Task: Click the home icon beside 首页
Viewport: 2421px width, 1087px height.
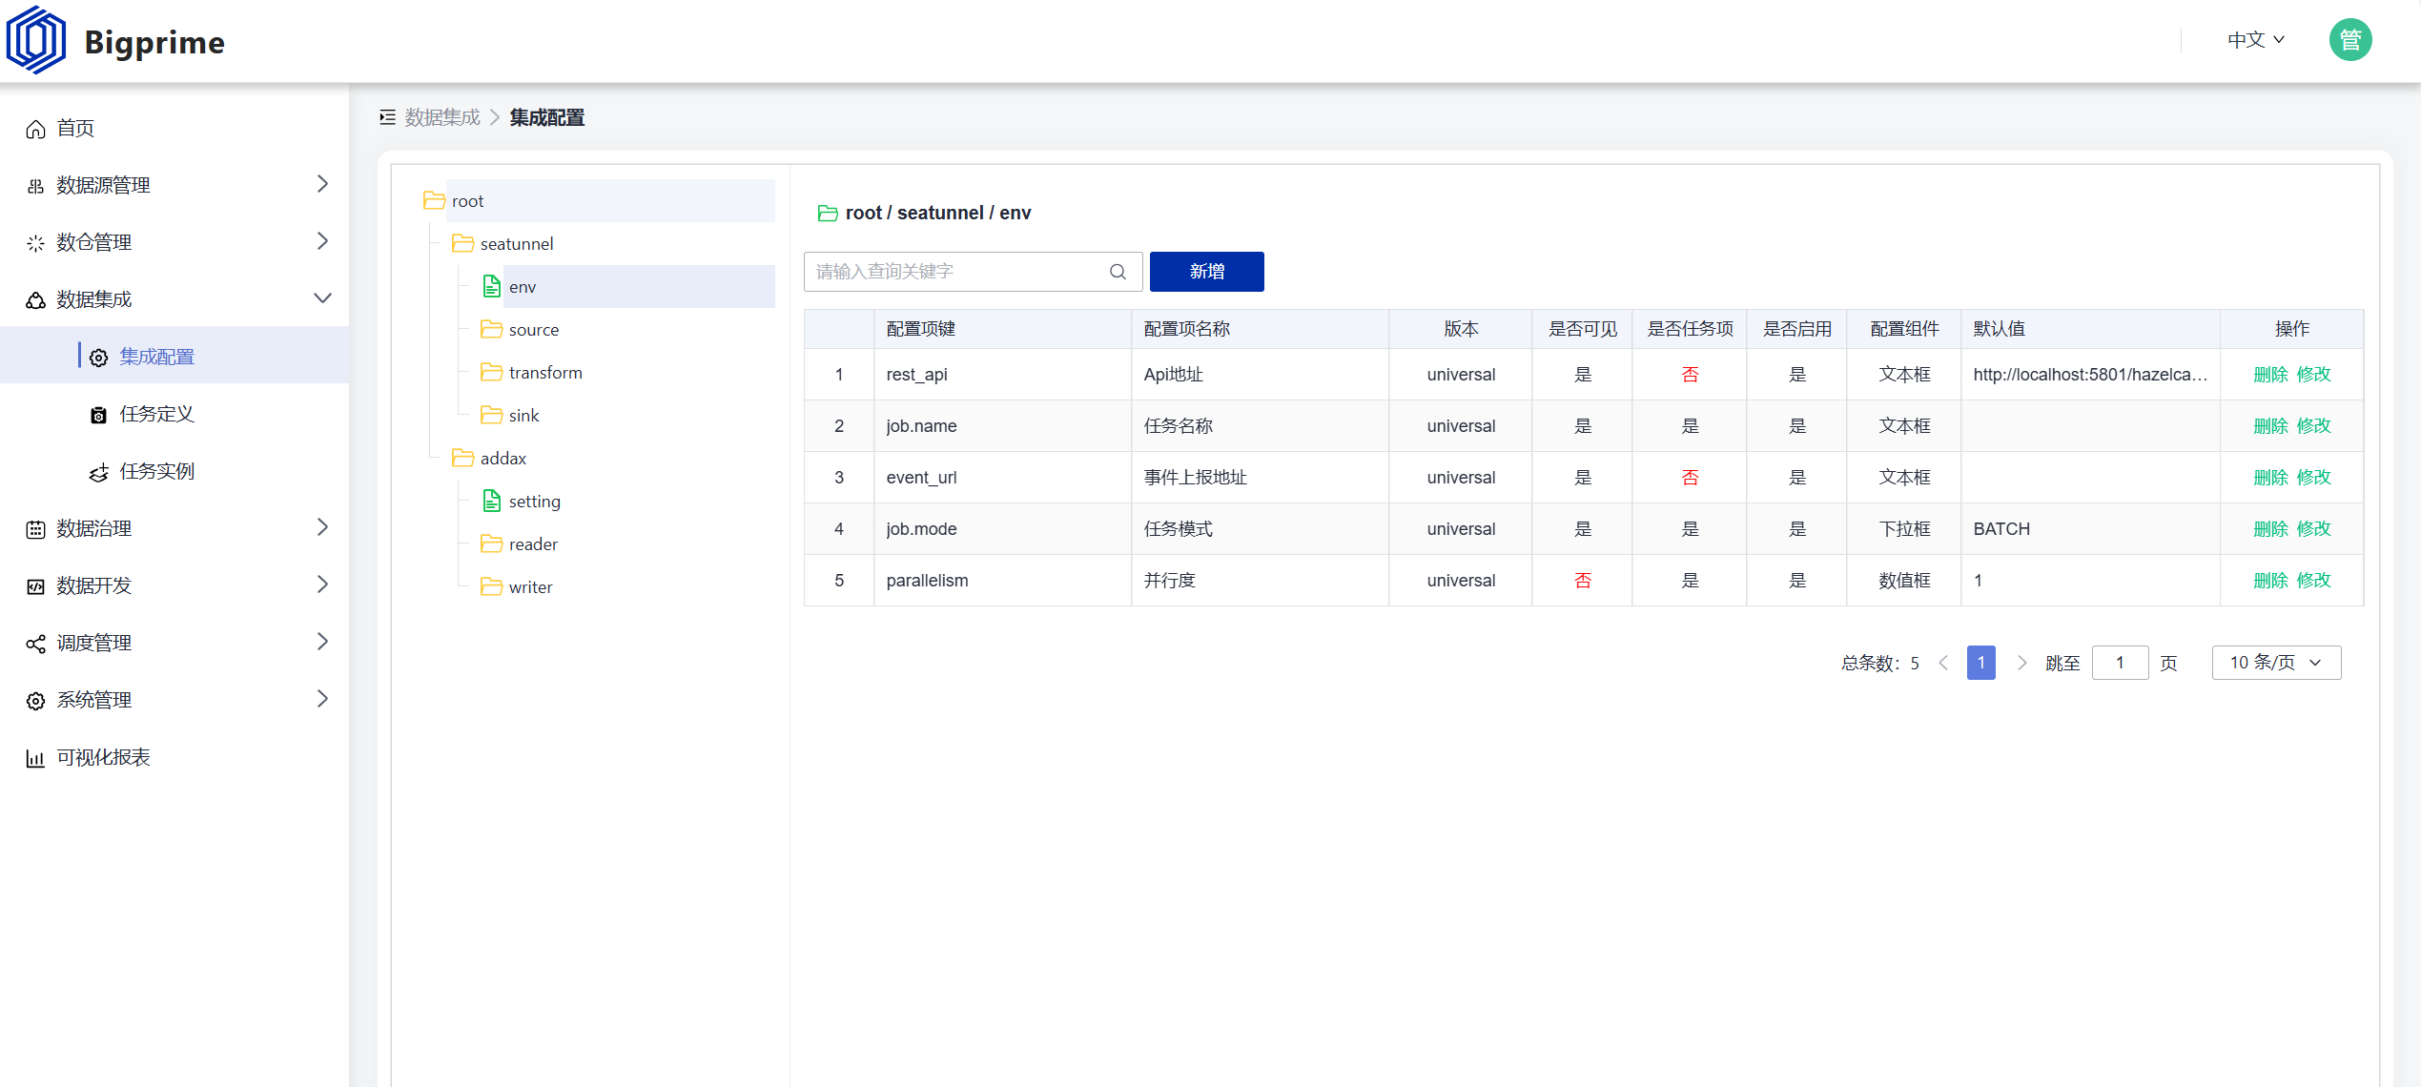Action: (35, 129)
